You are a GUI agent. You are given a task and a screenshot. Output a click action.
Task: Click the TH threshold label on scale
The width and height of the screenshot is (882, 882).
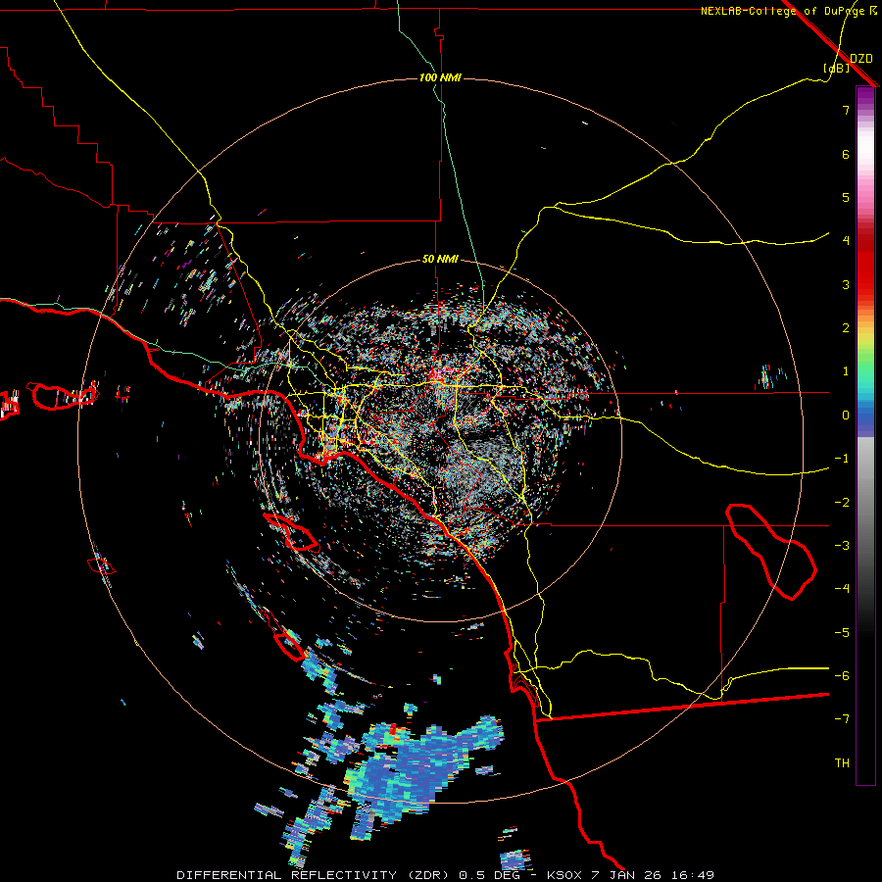(x=842, y=763)
